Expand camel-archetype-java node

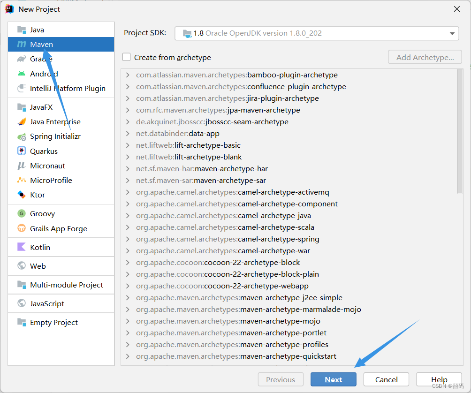[x=128, y=216]
